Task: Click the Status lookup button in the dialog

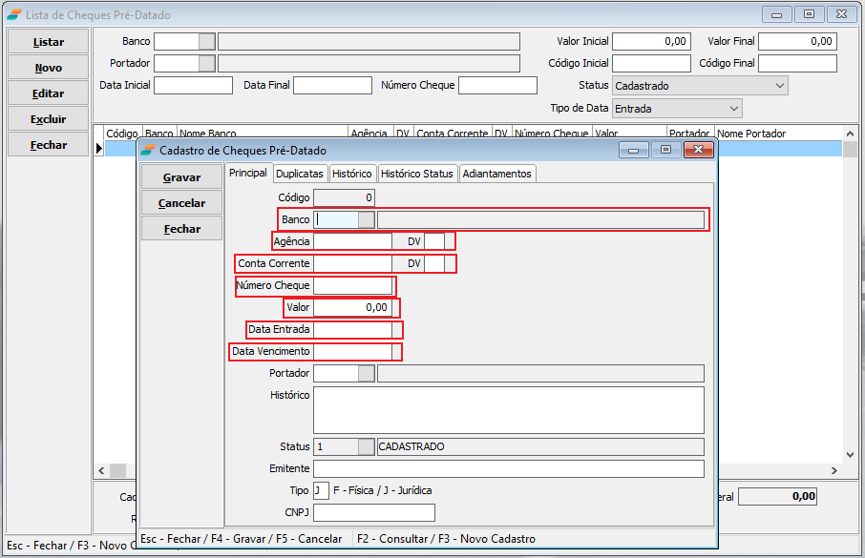Action: (366, 446)
